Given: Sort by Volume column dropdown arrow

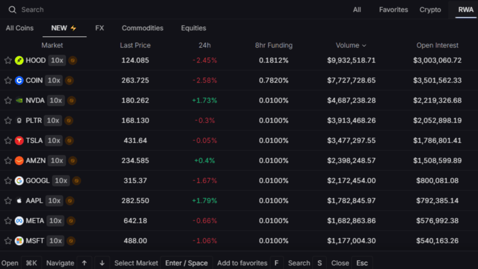Looking at the screenshot, I should coord(364,46).
